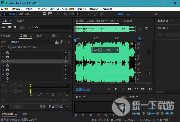
Task: Show more panel tabs chevron
Action: pyautogui.click(x=70, y=36)
